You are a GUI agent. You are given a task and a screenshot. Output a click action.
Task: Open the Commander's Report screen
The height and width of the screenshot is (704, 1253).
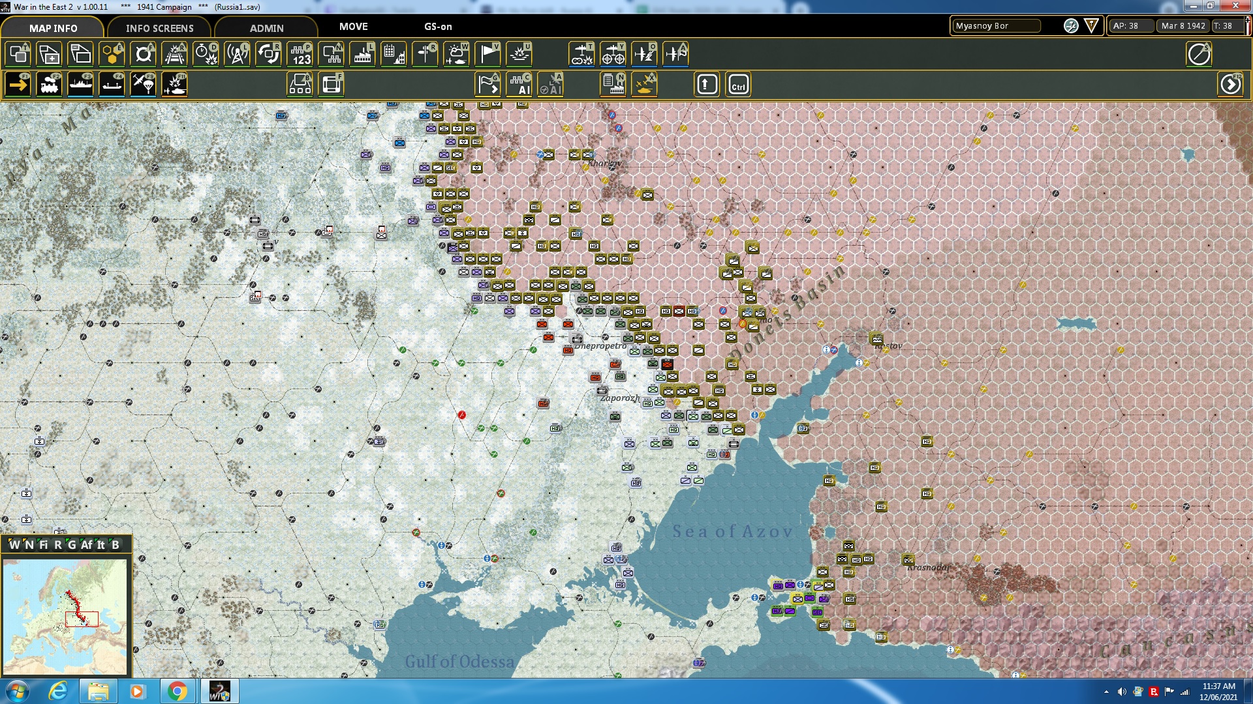[611, 84]
